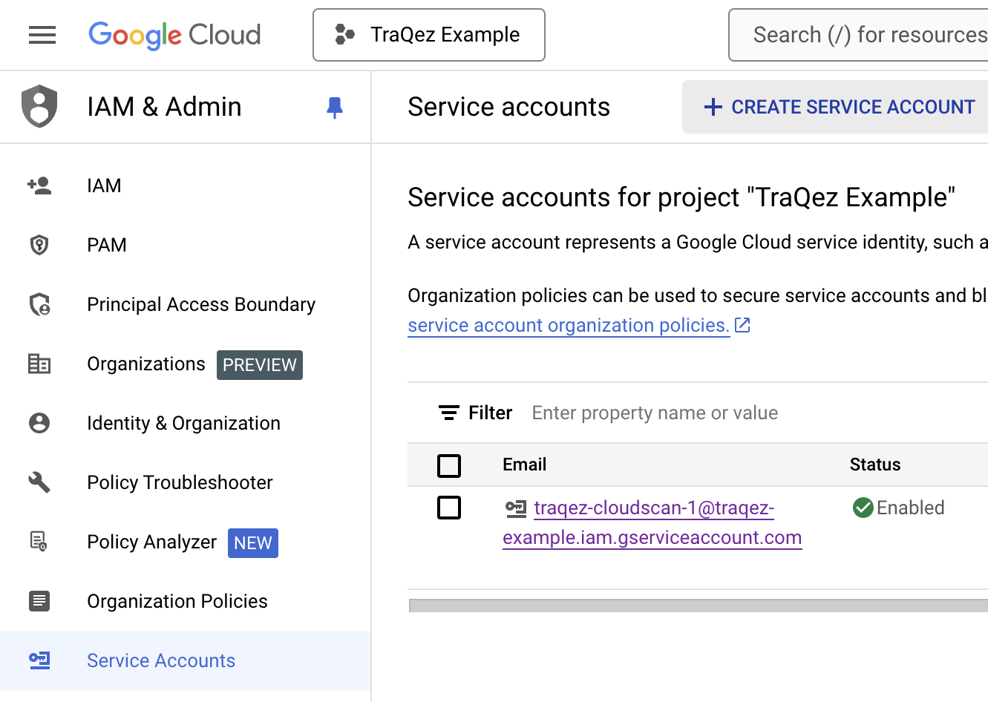The height and width of the screenshot is (702, 988).
Task: Pin IAM & Admin with the pin icon
Action: [335, 107]
